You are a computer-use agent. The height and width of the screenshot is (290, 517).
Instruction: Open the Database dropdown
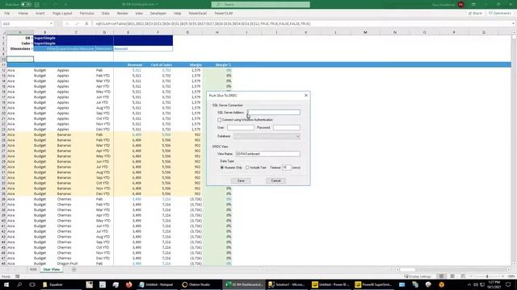267,136
